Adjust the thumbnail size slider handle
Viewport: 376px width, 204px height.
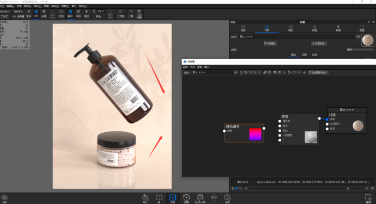point(348,189)
